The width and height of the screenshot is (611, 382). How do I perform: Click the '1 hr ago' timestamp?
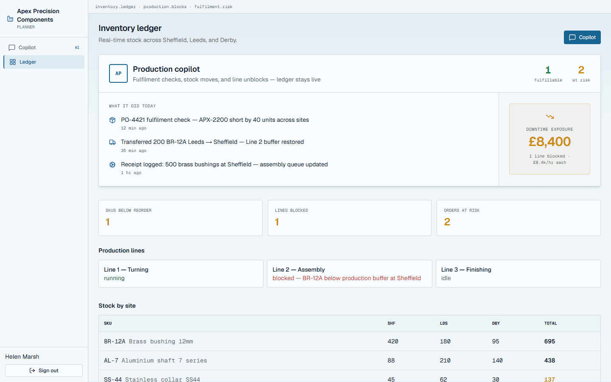[x=131, y=173]
